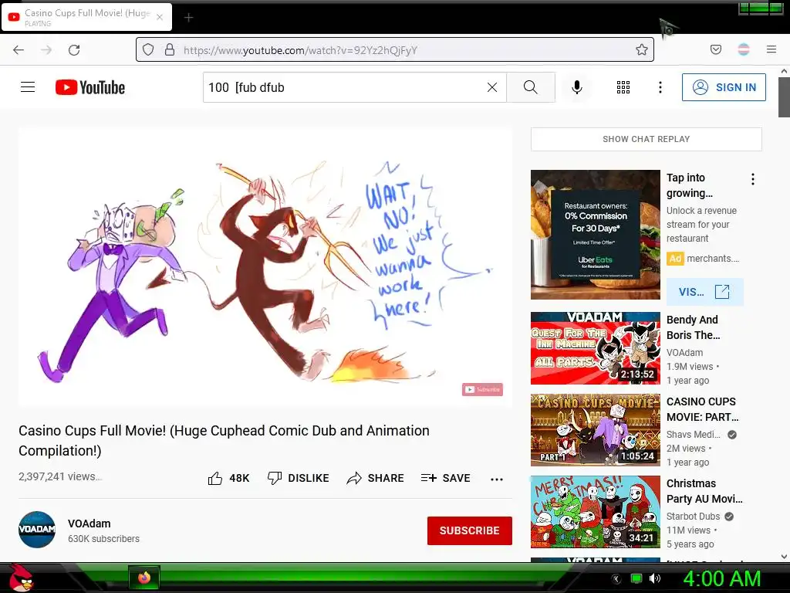Open 'Bendy And Boris The...' title
The height and width of the screenshot is (593, 790).
coord(694,327)
